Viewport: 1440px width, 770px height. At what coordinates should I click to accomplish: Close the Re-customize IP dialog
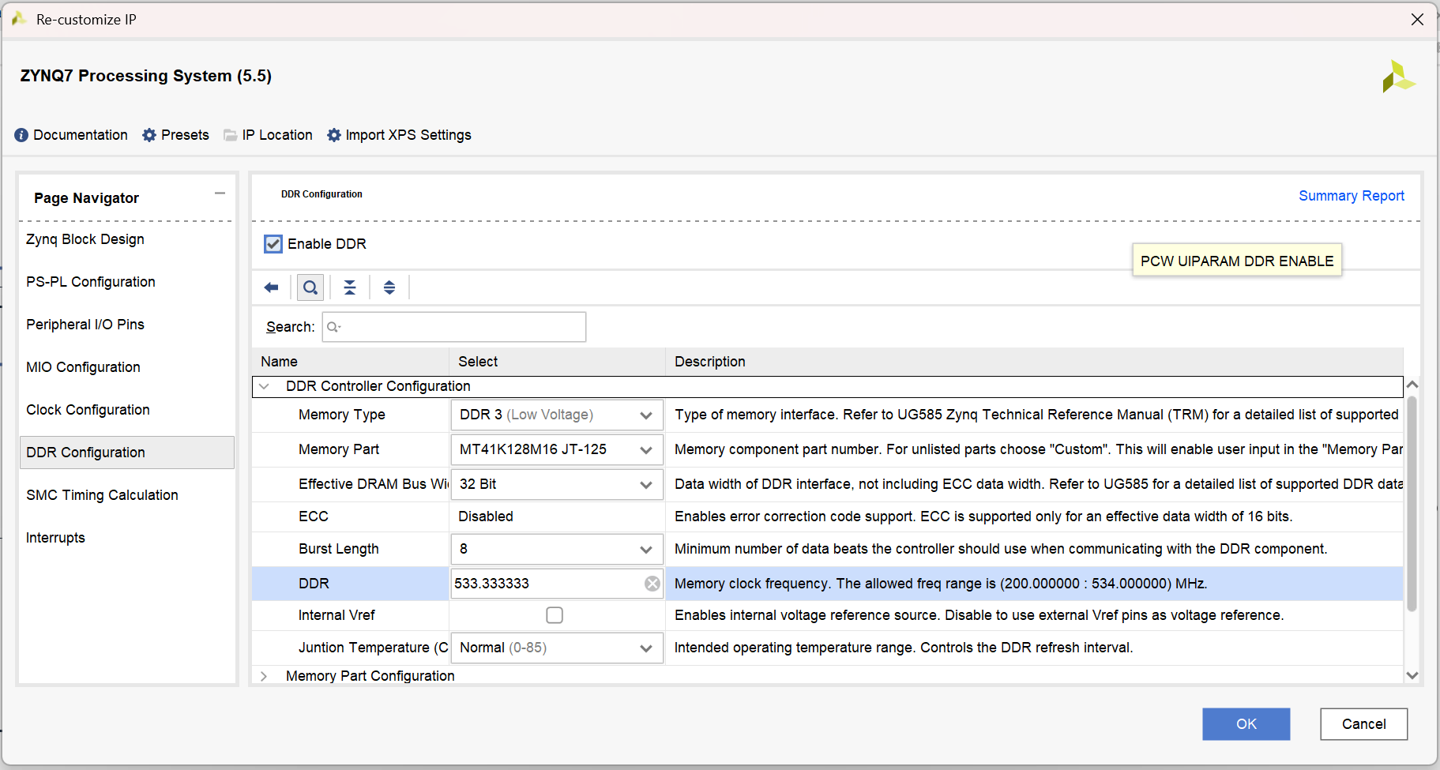pyautogui.click(x=1418, y=20)
